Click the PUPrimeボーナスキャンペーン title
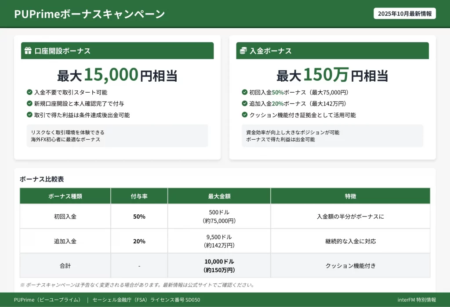450x307 pixels. (x=90, y=14)
